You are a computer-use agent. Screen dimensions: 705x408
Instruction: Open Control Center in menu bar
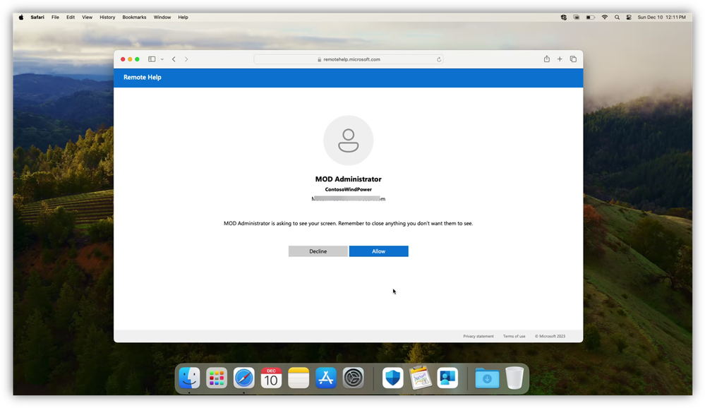click(x=629, y=18)
